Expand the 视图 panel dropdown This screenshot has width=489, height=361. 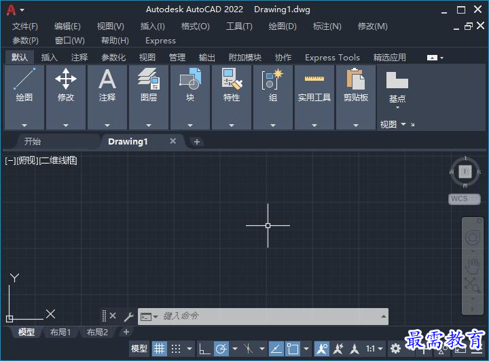tap(403, 124)
